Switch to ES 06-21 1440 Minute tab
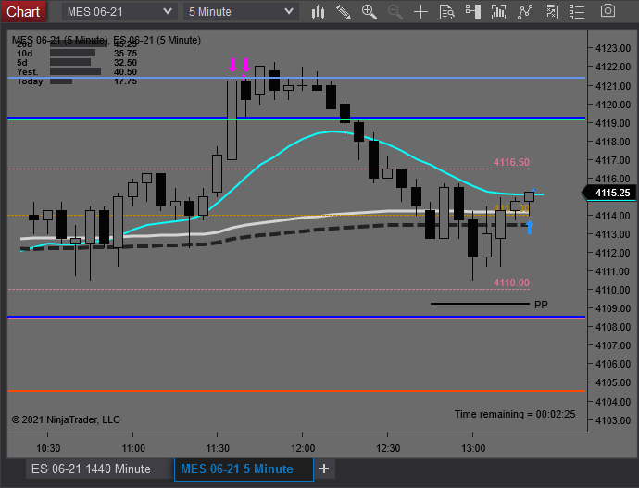 pyautogui.click(x=91, y=469)
